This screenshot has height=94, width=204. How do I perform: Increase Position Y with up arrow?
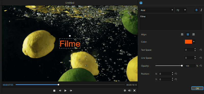click(x=173, y=78)
